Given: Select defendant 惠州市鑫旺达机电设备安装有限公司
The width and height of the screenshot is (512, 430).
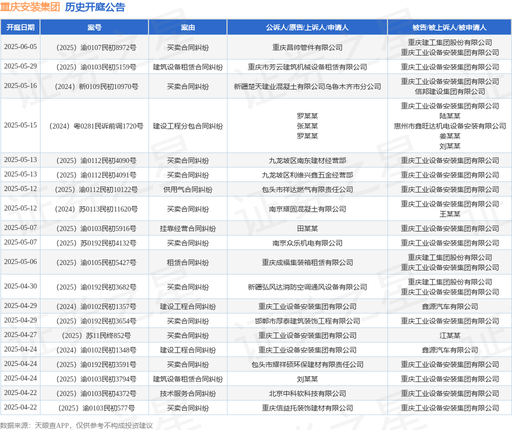Looking at the screenshot, I should click(x=449, y=126).
